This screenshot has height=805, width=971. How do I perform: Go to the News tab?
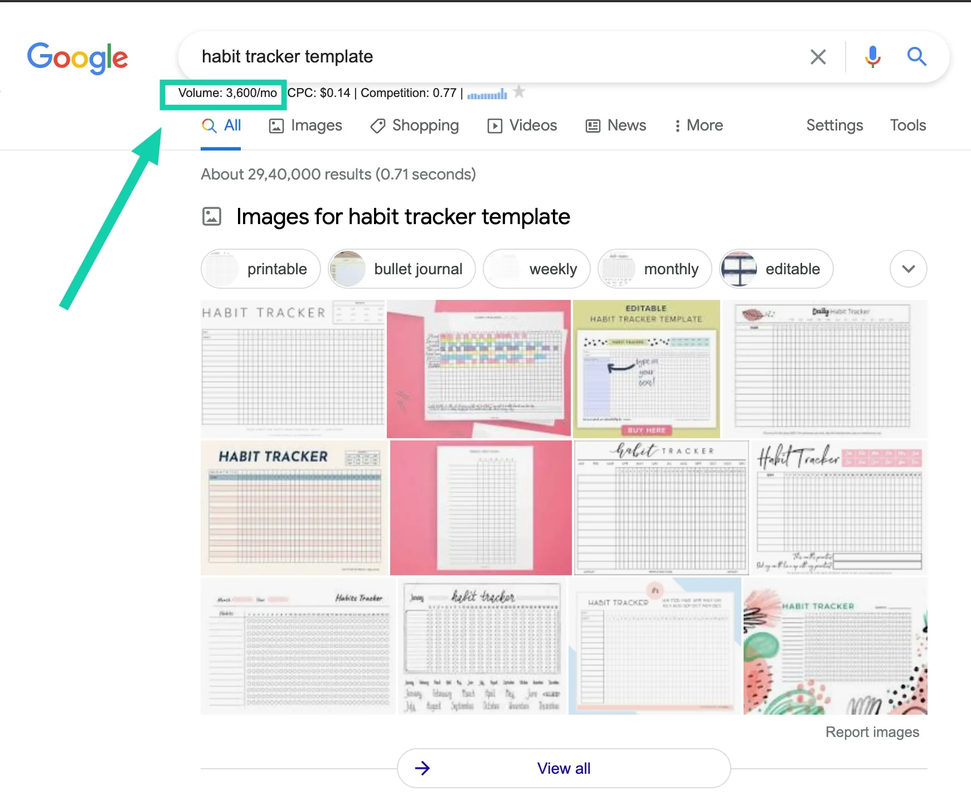616,126
